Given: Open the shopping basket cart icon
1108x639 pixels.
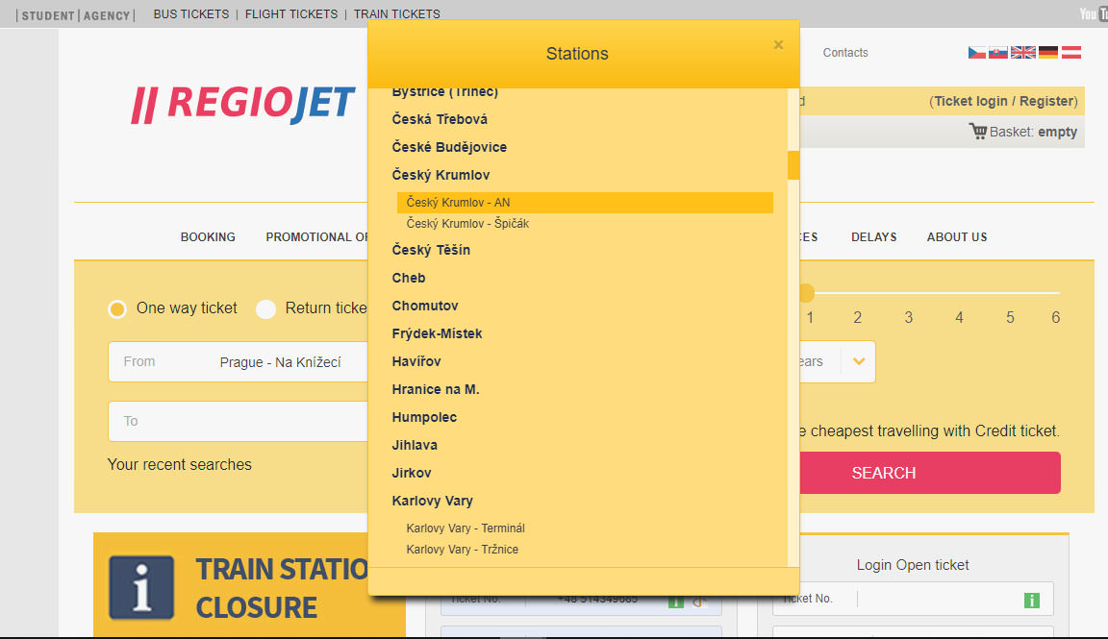Looking at the screenshot, I should coord(978,132).
